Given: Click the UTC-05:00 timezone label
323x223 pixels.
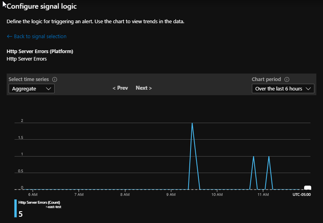Looking at the screenshot, I should pos(301,194).
